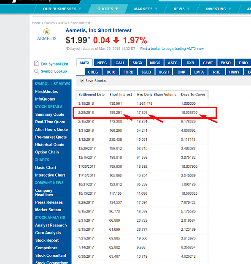Screen dimensions: 251x264
Task: Click the 10.563323 days to cover value
Action: tap(189, 193)
